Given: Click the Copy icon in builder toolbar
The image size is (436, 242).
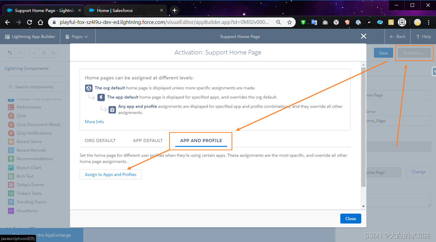Looking at the screenshot, I should (x=44, y=53).
